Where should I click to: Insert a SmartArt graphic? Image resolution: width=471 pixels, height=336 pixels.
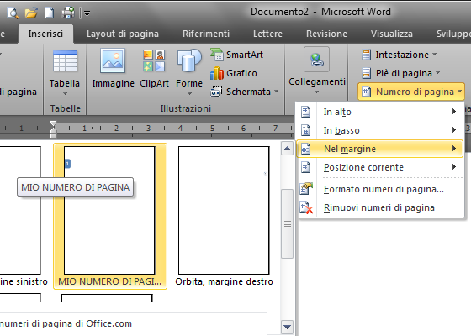point(237,55)
